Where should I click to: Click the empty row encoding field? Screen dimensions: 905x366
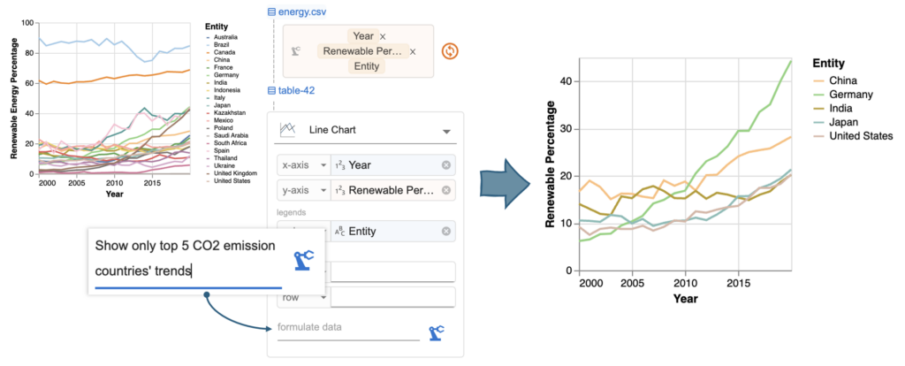click(x=393, y=297)
